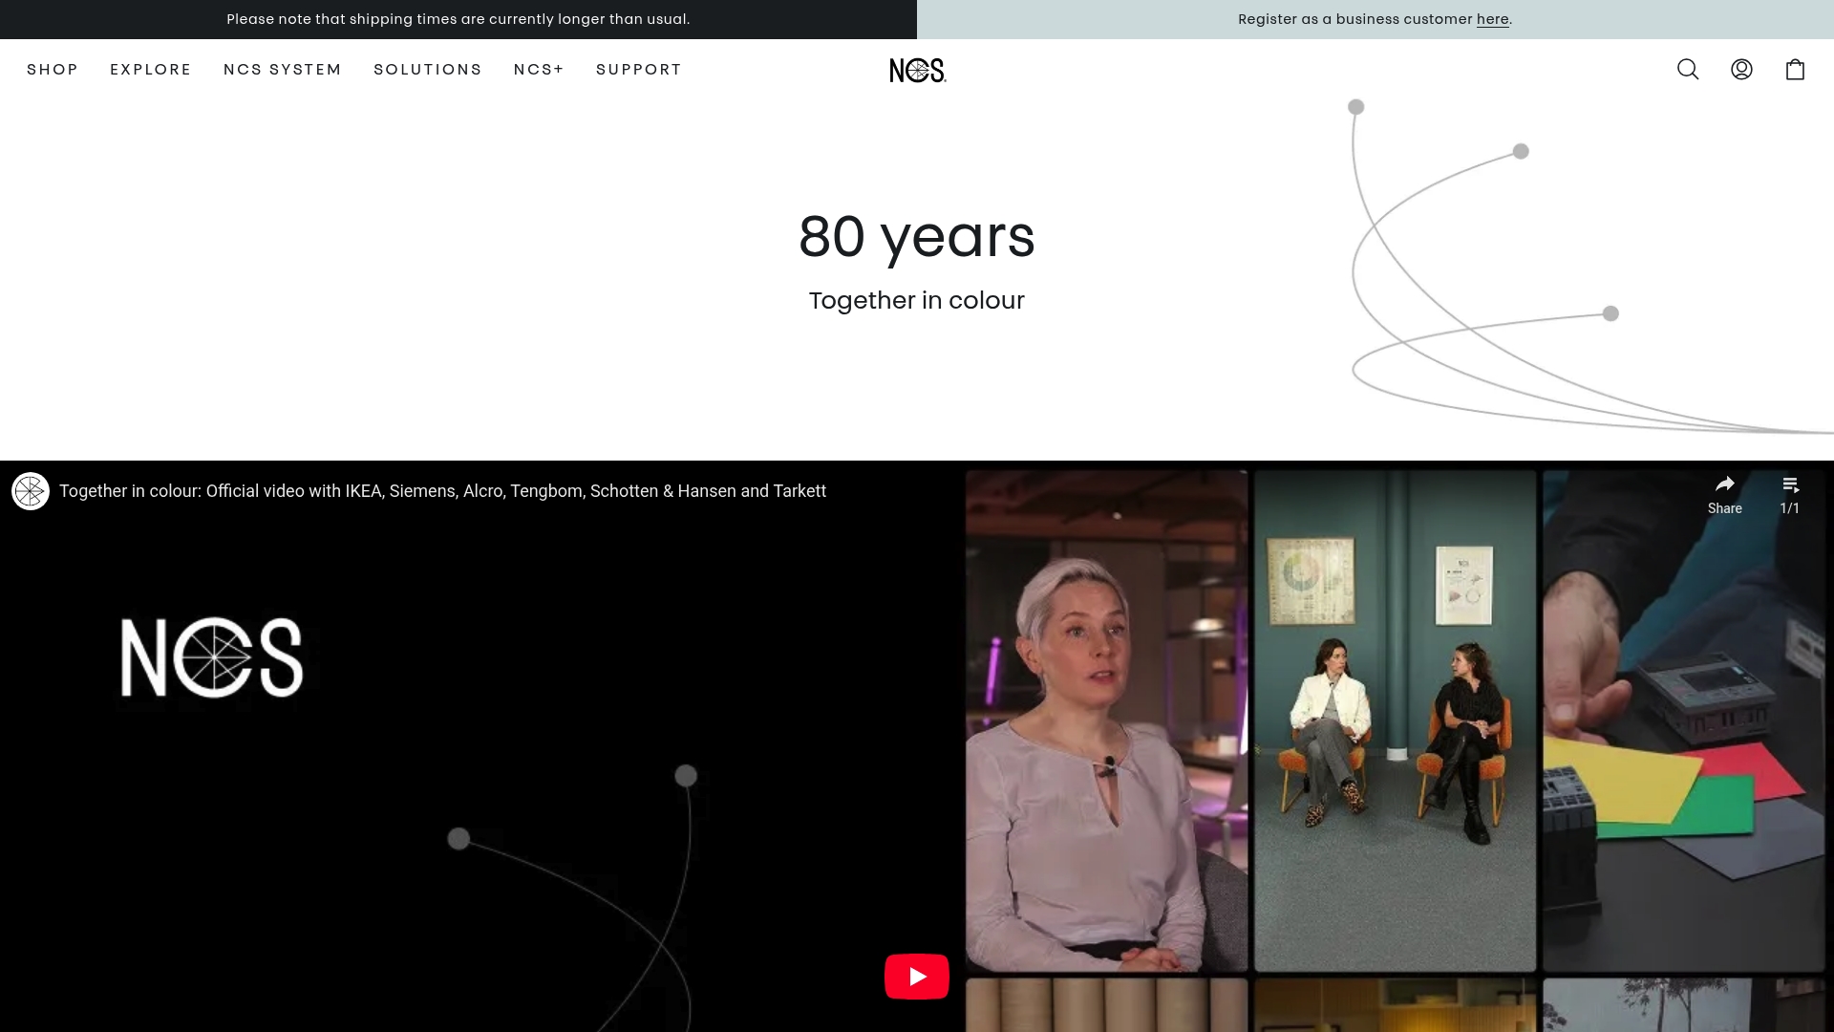Viewport: 1834px width, 1032px height.
Task: Expand the NCS+ menu
Action: click(x=539, y=70)
